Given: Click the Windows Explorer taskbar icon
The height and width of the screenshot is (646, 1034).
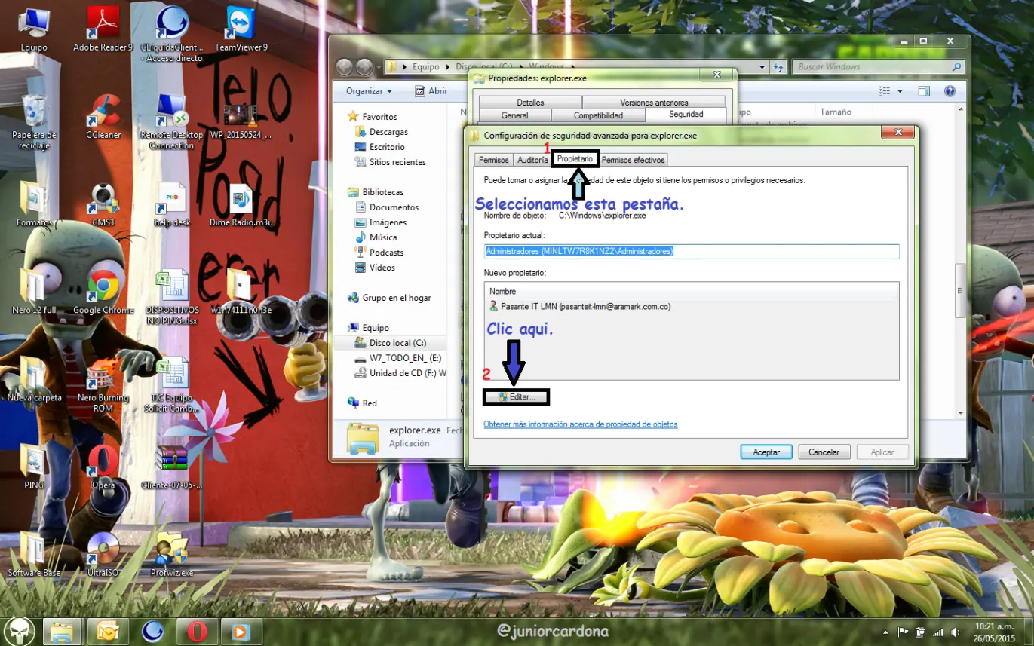Looking at the screenshot, I should click(x=63, y=631).
